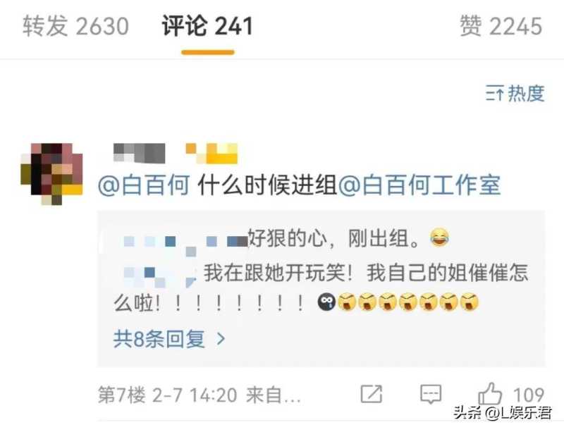Screen dimensions: 564x432
Task: Click the chevron arrow after 共8条回复
Action: pos(221,339)
